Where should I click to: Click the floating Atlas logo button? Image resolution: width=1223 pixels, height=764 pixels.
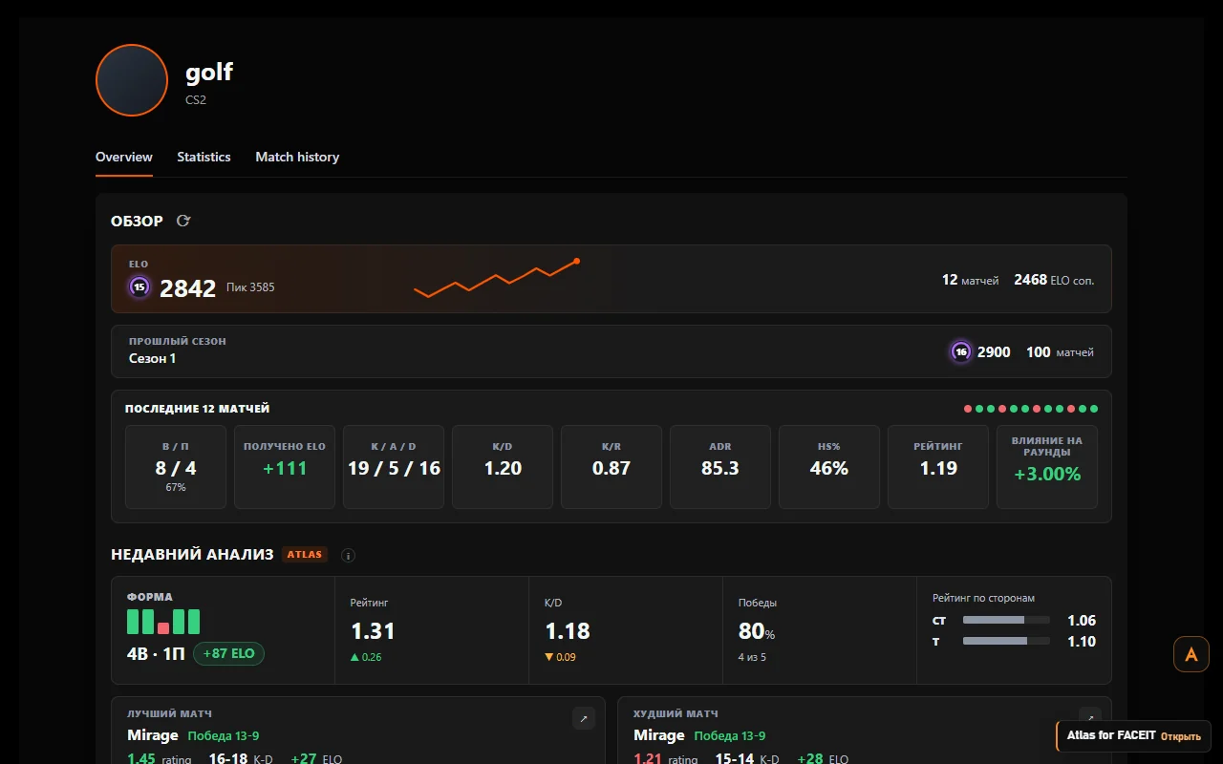click(x=1191, y=654)
